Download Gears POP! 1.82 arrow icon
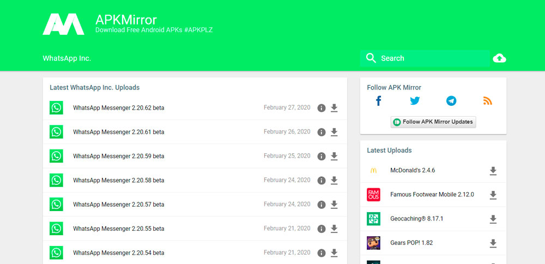 [x=493, y=243]
